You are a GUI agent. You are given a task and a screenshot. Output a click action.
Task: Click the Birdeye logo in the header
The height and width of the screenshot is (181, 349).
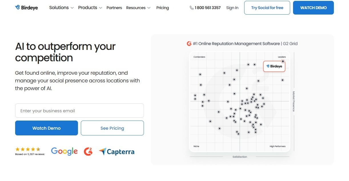(27, 8)
